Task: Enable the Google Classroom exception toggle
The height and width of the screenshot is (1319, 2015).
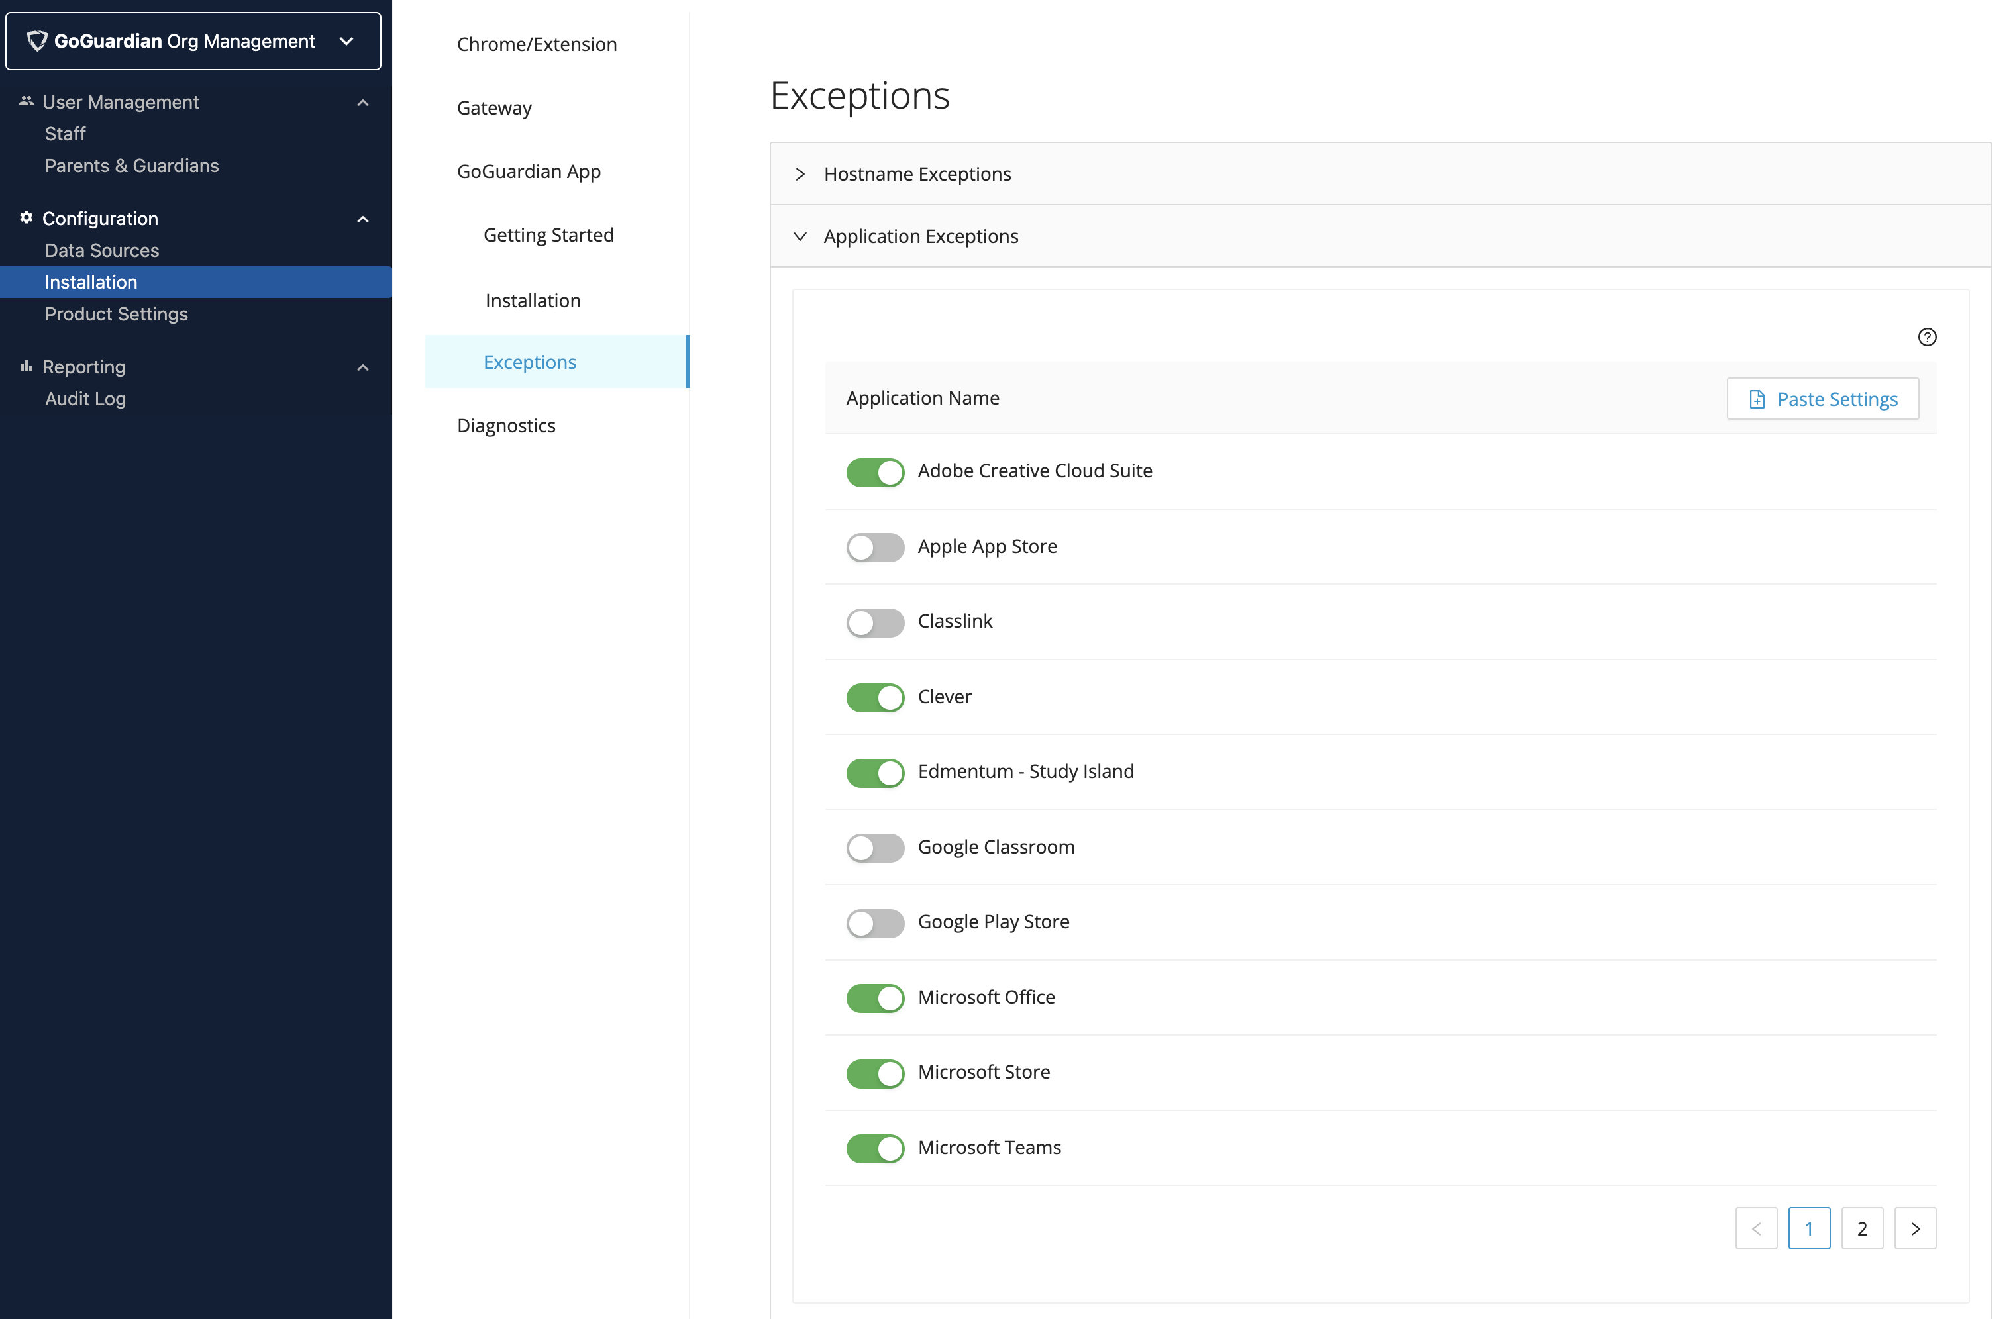Action: pos(874,847)
